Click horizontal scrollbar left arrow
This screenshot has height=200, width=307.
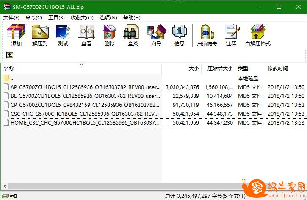point(5,186)
